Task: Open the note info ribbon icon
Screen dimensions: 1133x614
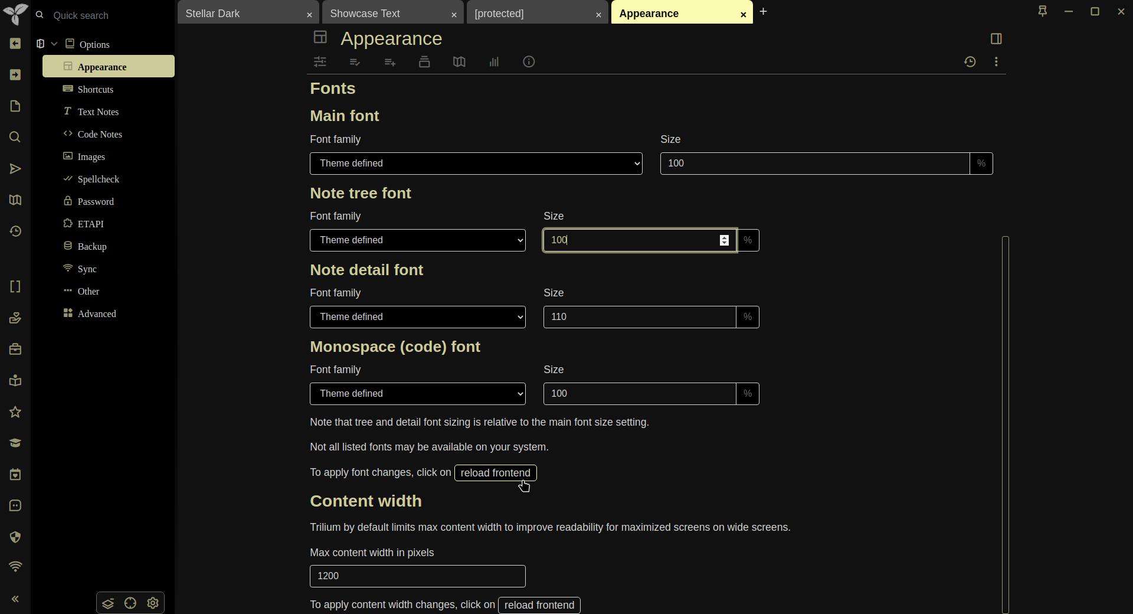Action: pos(529,62)
